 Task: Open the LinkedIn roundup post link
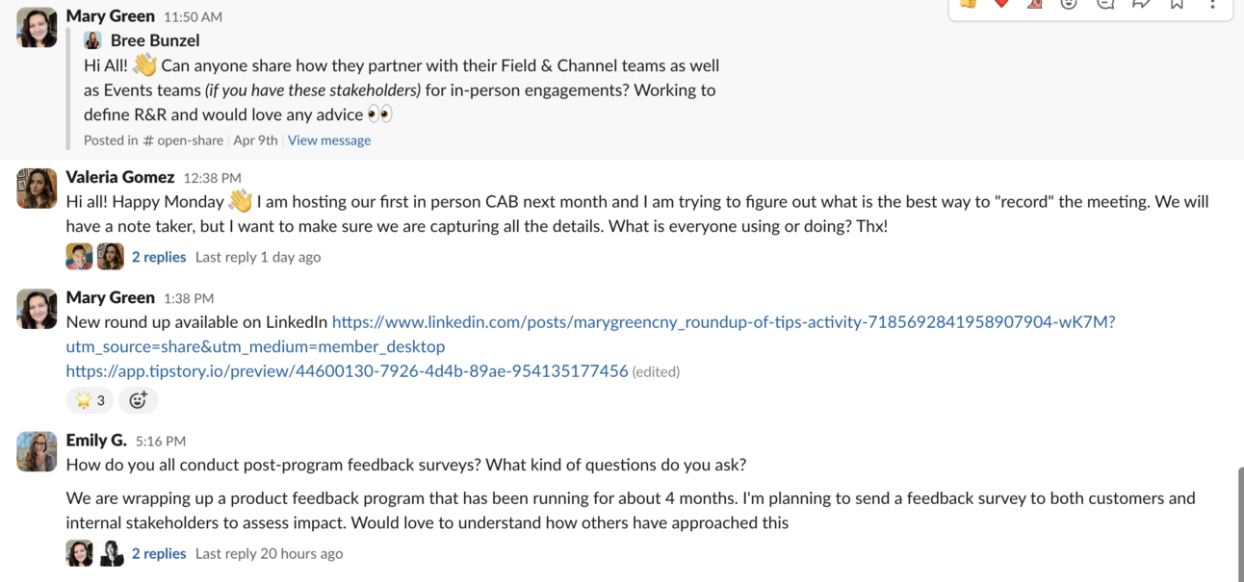coord(590,334)
